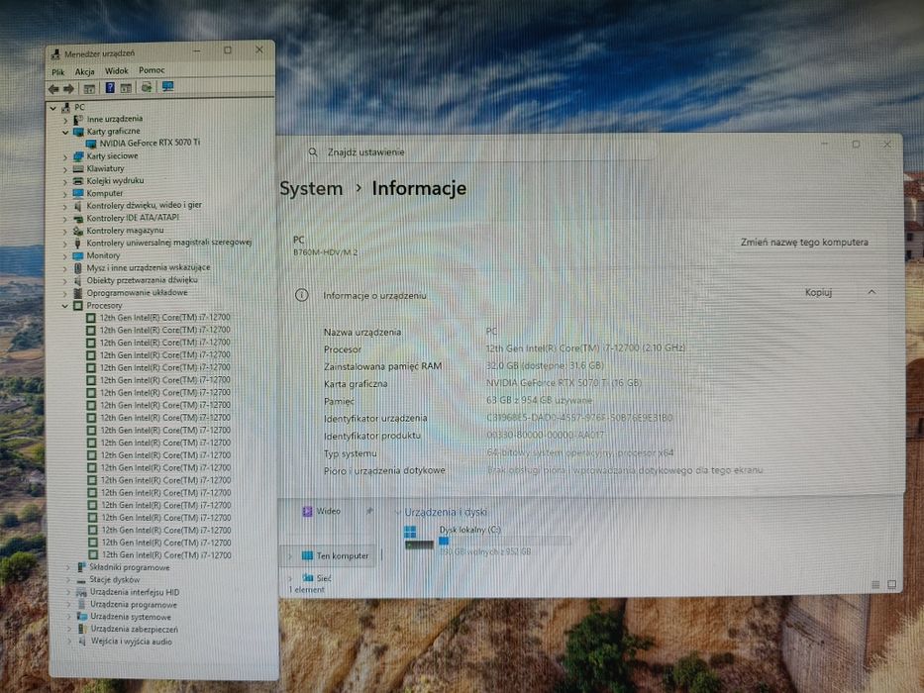
Task: Click the console tree pane toolbar icon
Action: tap(89, 89)
